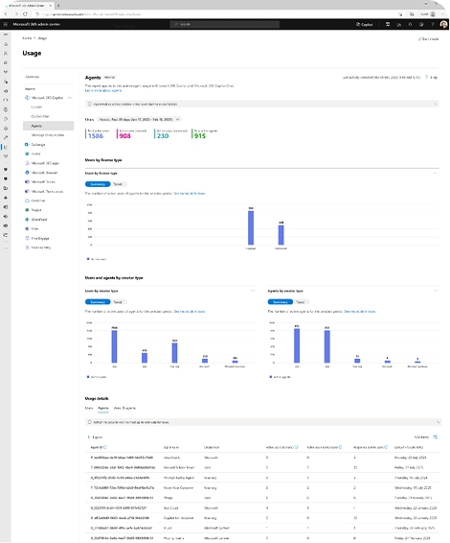The height and width of the screenshot is (543, 450).
Task: Select Summary for Users by creator type chart
Action: [x=98, y=302]
